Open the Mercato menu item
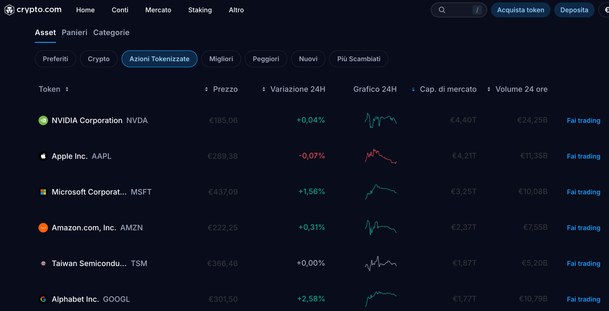 (158, 10)
